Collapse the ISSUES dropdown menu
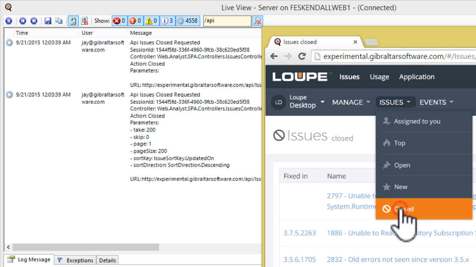Viewport: 476px width, 267px height. click(395, 102)
